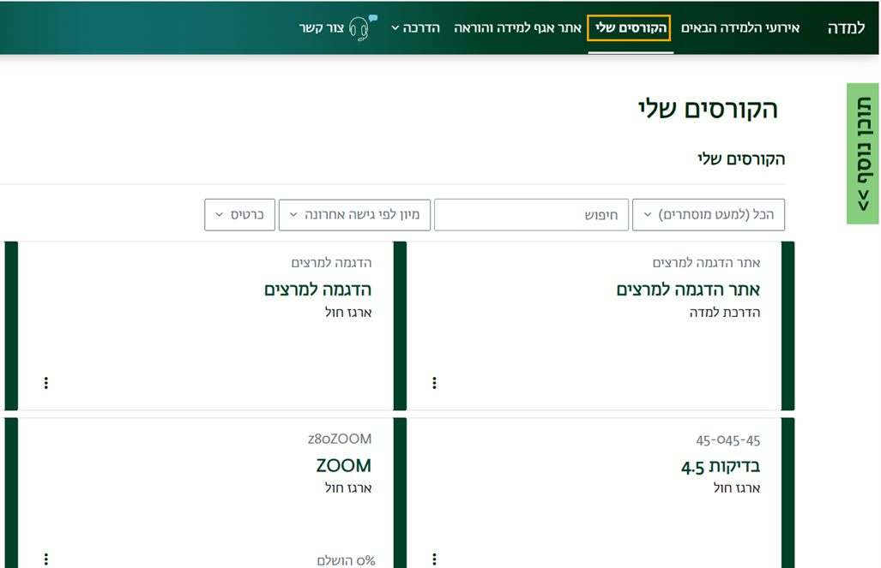Click the צור קשר contact link
The image size is (881, 568).
pyautogui.click(x=322, y=28)
